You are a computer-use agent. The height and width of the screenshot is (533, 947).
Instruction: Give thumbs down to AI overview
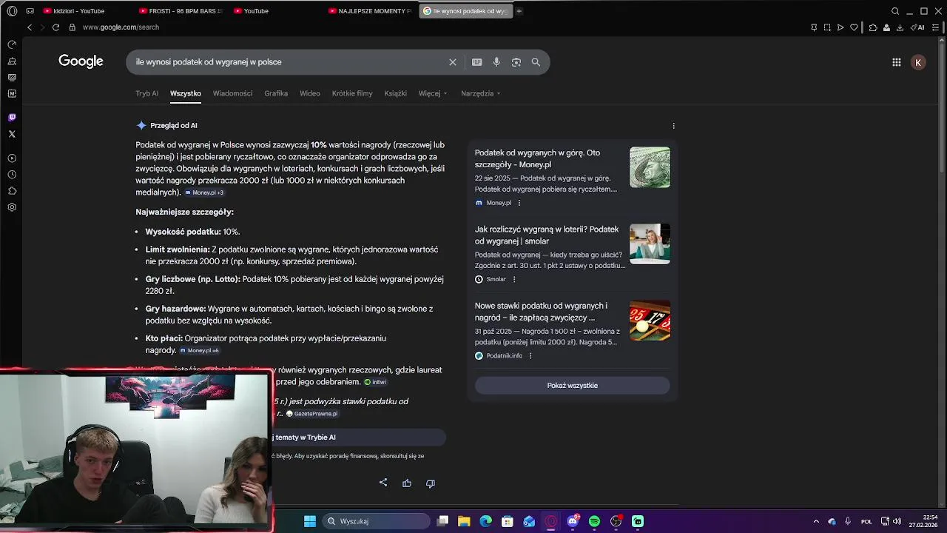[431, 483]
